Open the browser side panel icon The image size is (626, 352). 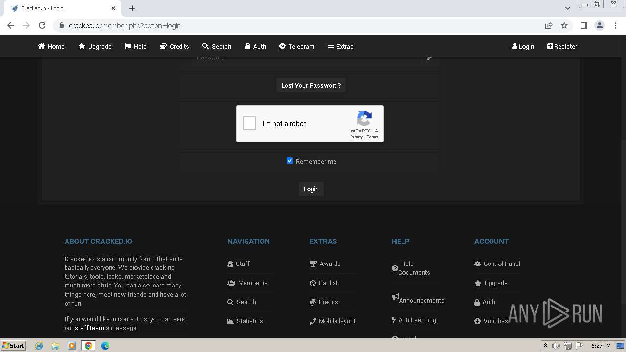click(583, 25)
